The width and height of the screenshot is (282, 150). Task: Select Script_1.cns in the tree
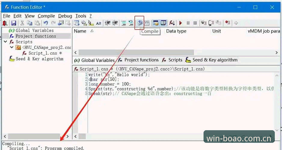click(x=45, y=53)
